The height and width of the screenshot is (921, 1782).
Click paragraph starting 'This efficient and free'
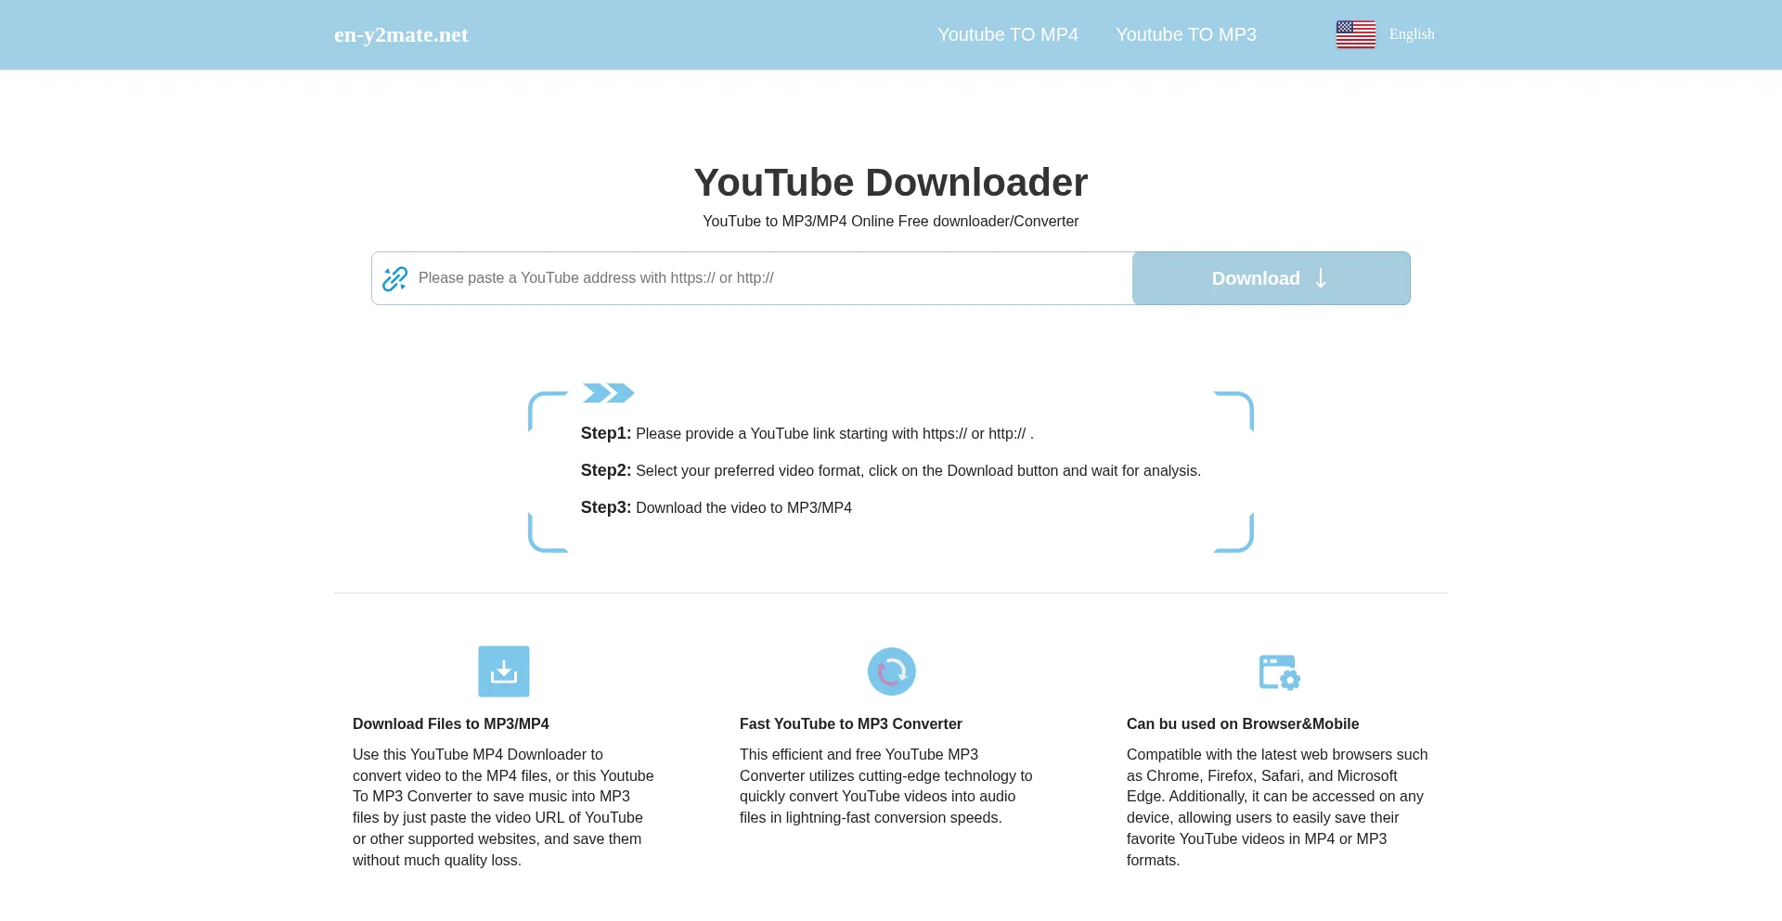point(886,786)
